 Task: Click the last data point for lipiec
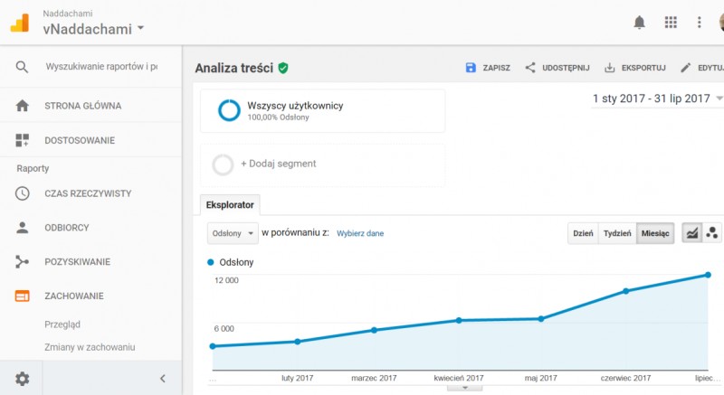tap(708, 275)
